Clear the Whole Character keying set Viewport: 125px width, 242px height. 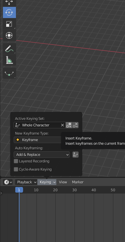[x=62, y=125]
